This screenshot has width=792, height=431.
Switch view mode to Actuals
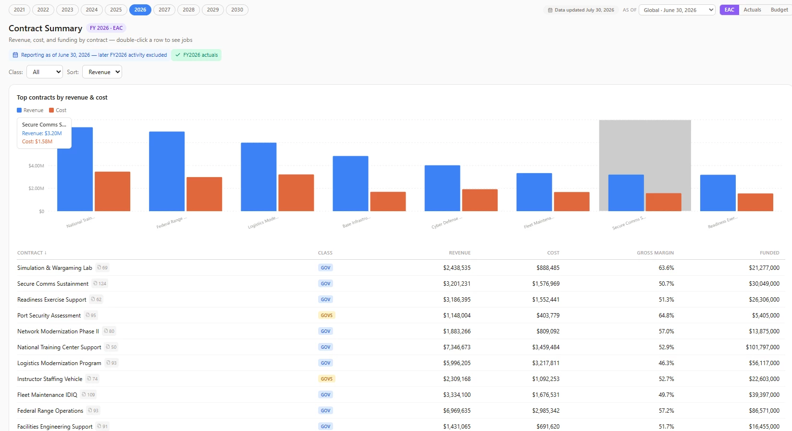point(752,10)
